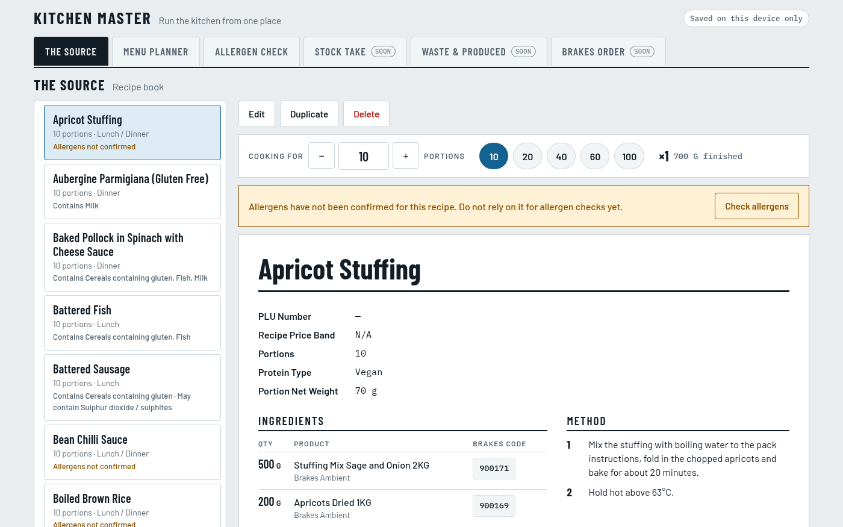Decrease portions with the minus button

click(322, 156)
